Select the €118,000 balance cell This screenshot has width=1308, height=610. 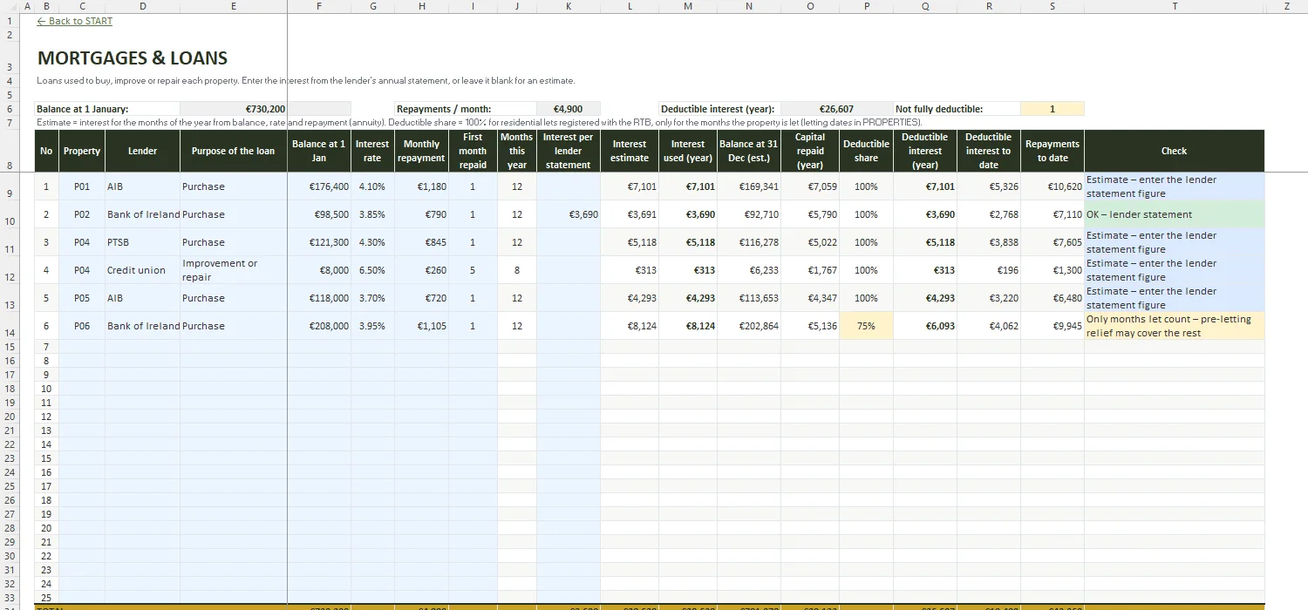tap(319, 298)
